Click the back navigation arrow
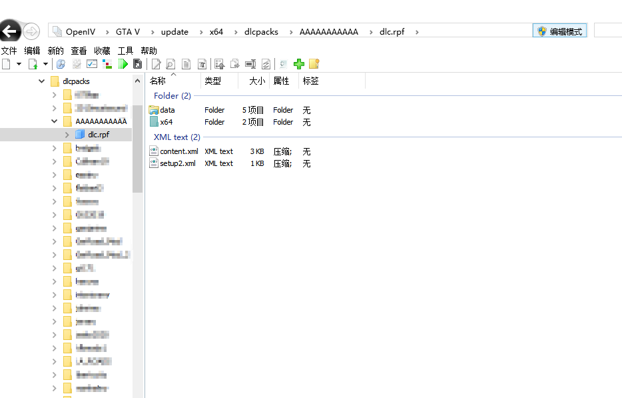Screen dimensions: 622x398 tap(10, 31)
